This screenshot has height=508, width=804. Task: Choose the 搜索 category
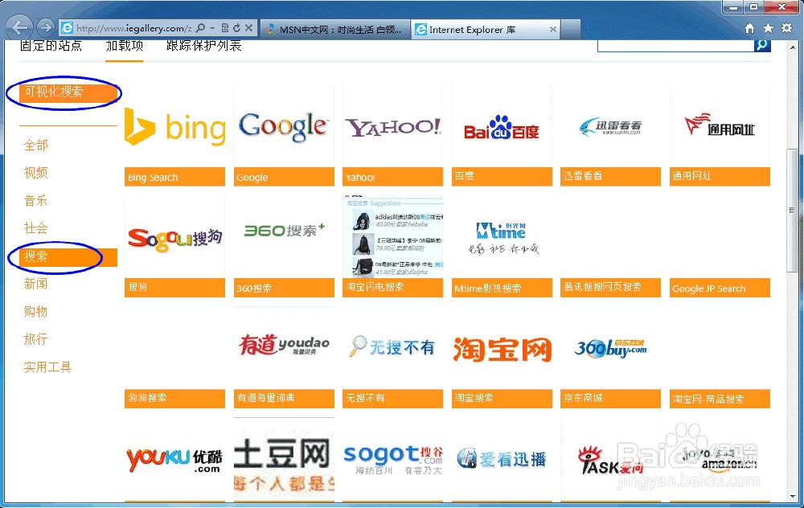pos(68,257)
